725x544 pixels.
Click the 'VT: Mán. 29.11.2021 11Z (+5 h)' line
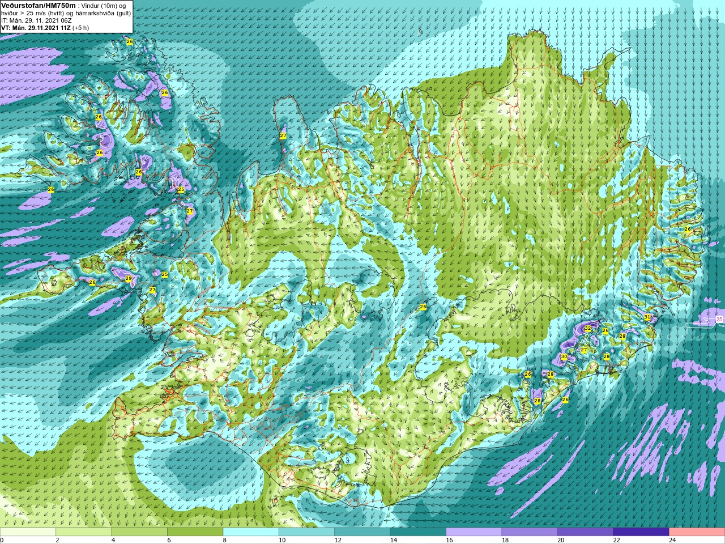click(x=45, y=28)
